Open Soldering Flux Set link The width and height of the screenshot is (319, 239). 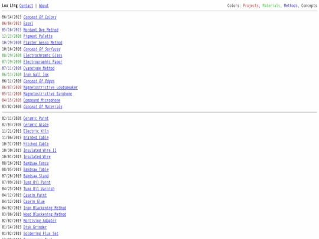[41, 234]
